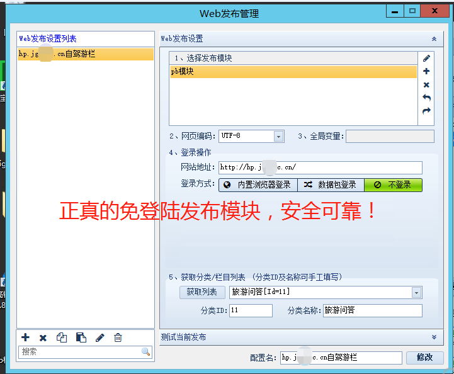Image resolution: width=454 pixels, height=374 pixels.
Task: Open the 网页编码 UTF-8 dropdown
Action: [278, 137]
